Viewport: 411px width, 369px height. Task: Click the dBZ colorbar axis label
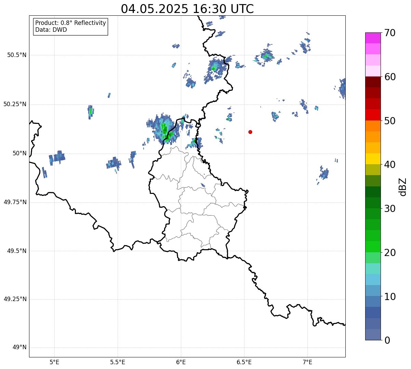click(x=403, y=186)
